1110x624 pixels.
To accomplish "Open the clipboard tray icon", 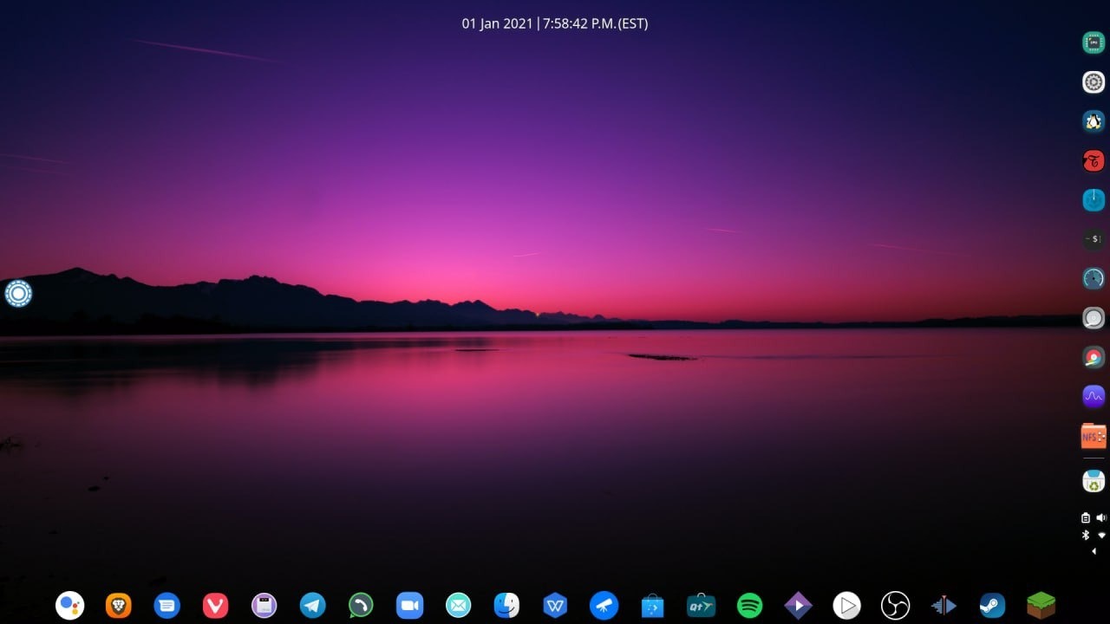I will tap(1086, 517).
